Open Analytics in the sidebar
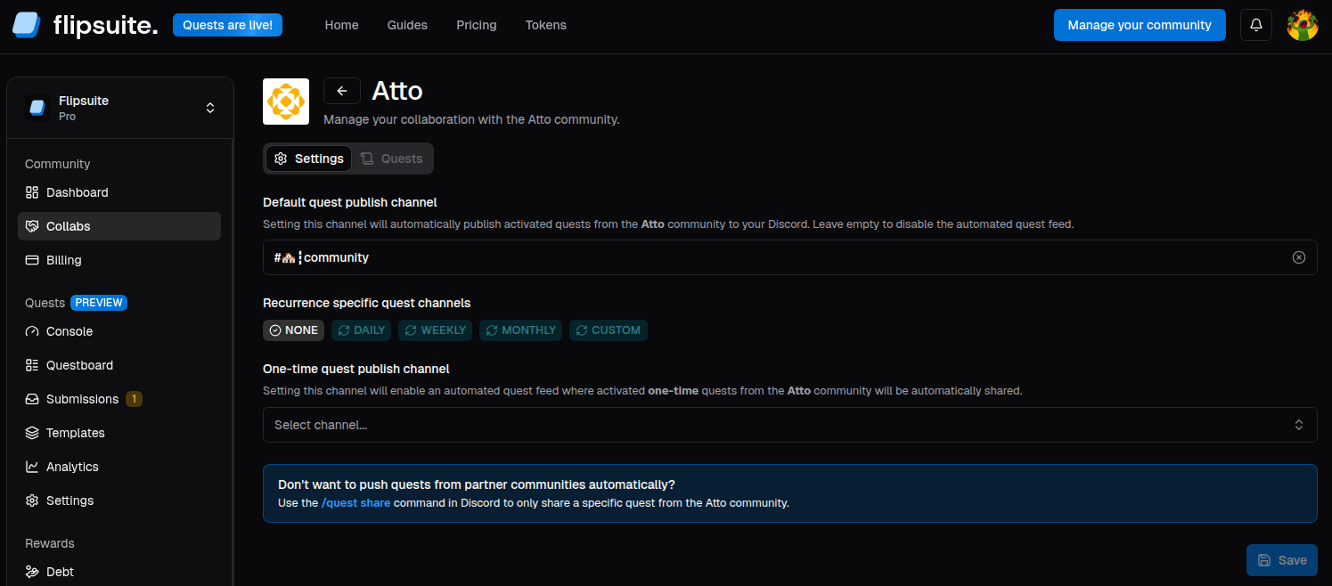Image resolution: width=1332 pixels, height=586 pixels. tap(119, 467)
